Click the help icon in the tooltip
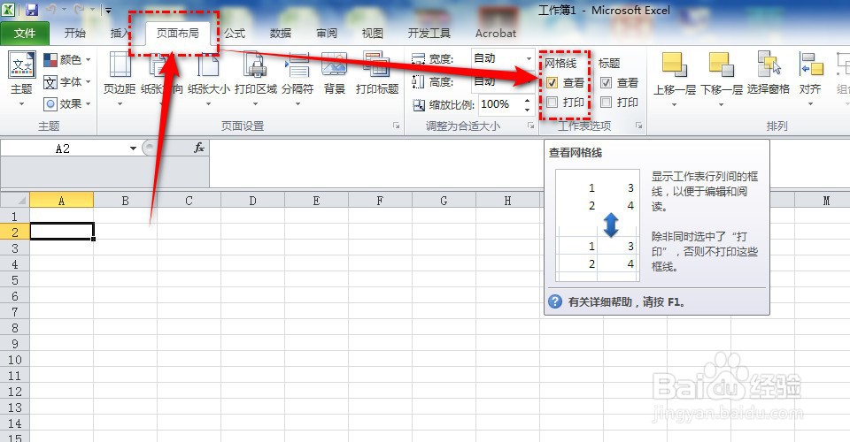 click(555, 301)
